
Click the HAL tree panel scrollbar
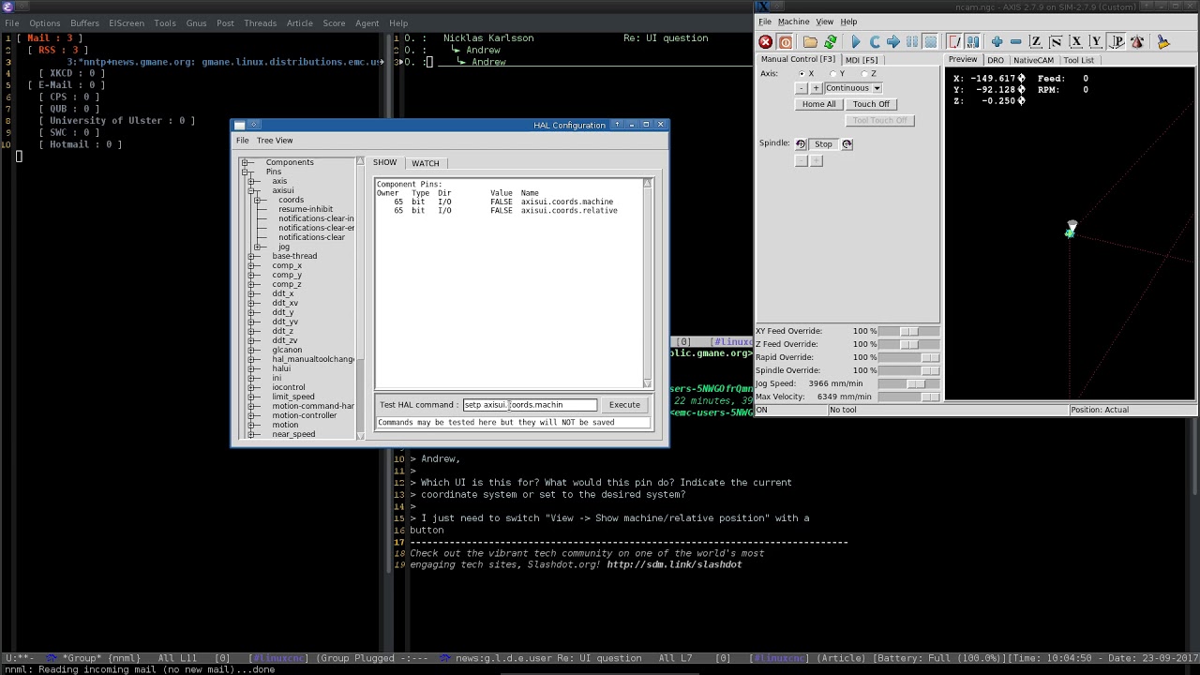[x=361, y=298]
